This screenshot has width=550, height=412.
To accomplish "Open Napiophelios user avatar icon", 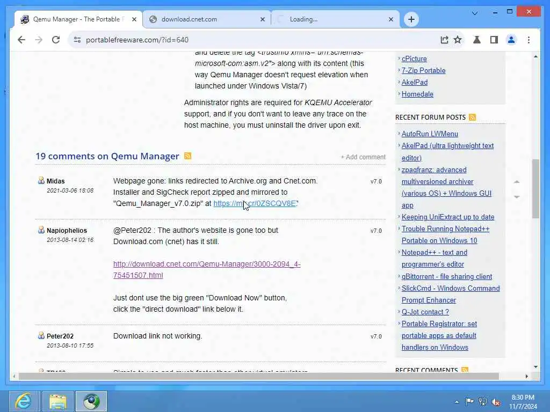I will tap(41, 230).
